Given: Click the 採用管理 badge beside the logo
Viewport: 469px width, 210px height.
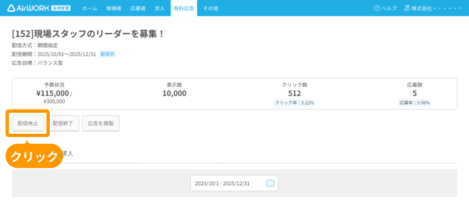Looking at the screenshot, I should pyautogui.click(x=61, y=8).
